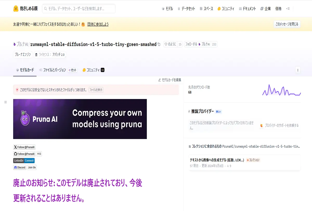Click the 廃止のお知らせ deprecation heading

[78, 191]
